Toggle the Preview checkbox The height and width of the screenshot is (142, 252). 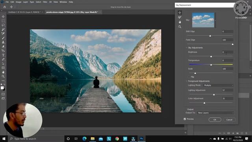[x=185, y=119]
